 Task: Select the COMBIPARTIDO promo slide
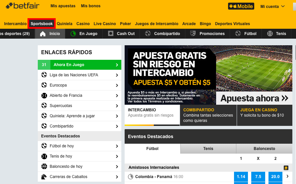208,115
